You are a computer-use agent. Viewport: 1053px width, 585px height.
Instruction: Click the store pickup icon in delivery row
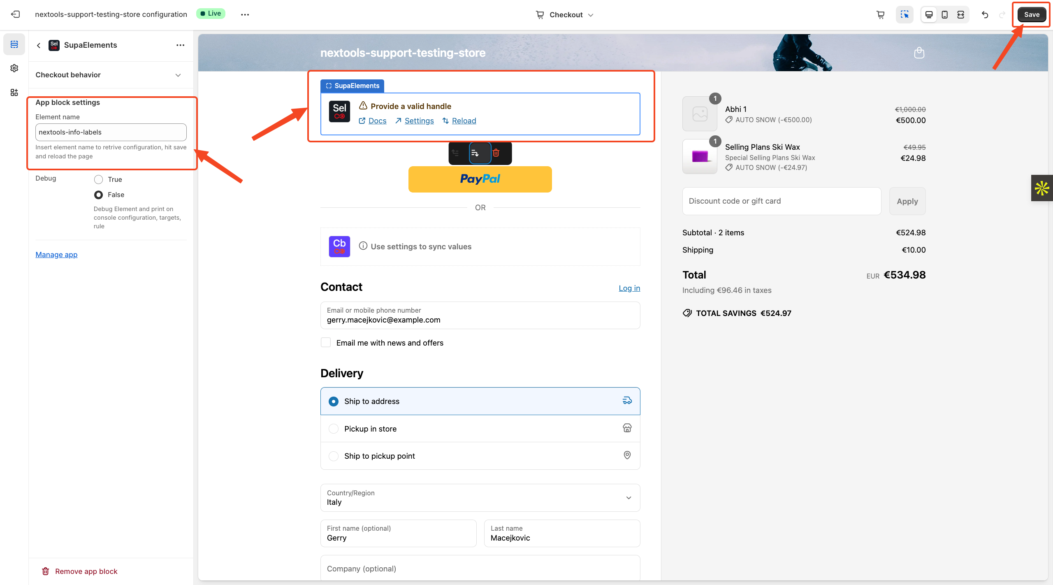pyautogui.click(x=627, y=428)
